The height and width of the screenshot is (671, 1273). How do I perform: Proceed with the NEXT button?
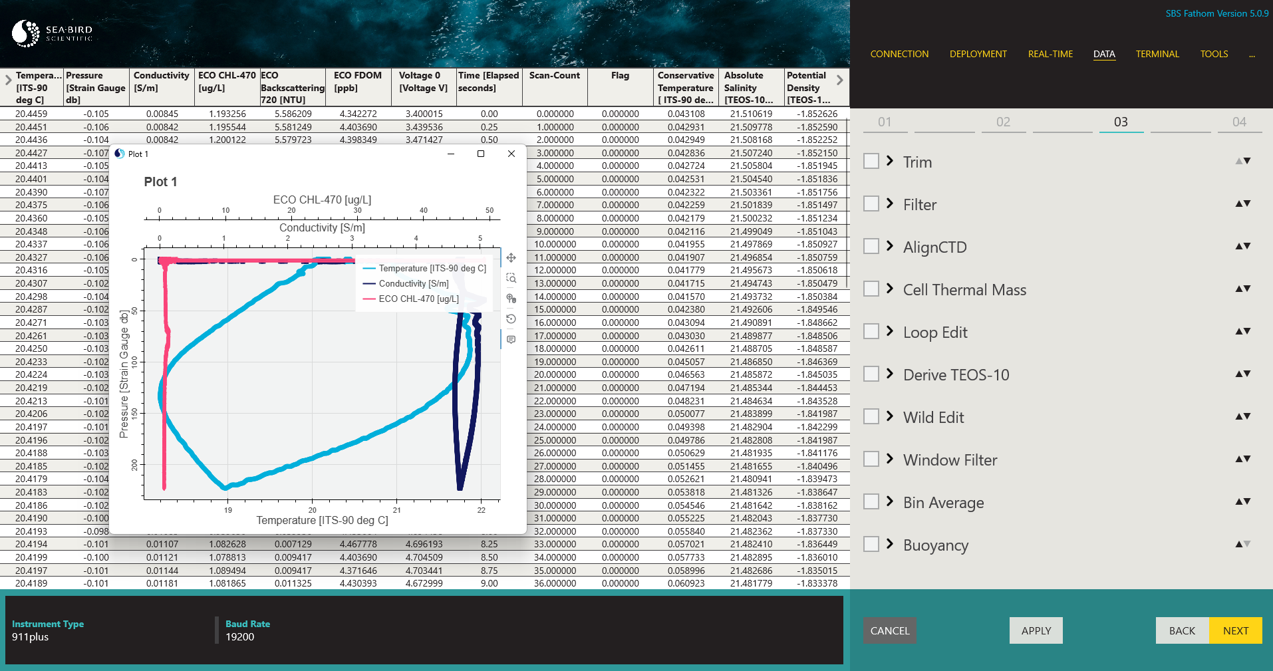click(x=1236, y=630)
